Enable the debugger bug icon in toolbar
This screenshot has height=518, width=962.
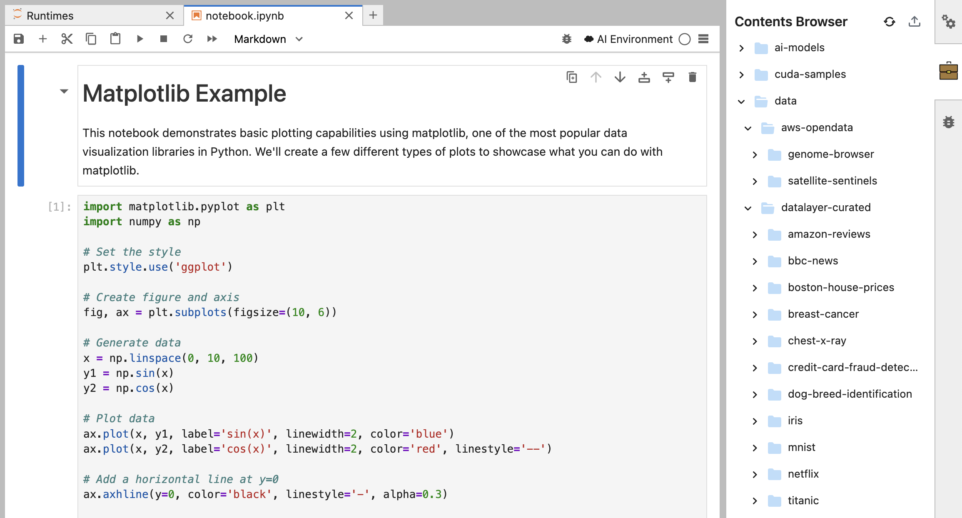tap(566, 39)
